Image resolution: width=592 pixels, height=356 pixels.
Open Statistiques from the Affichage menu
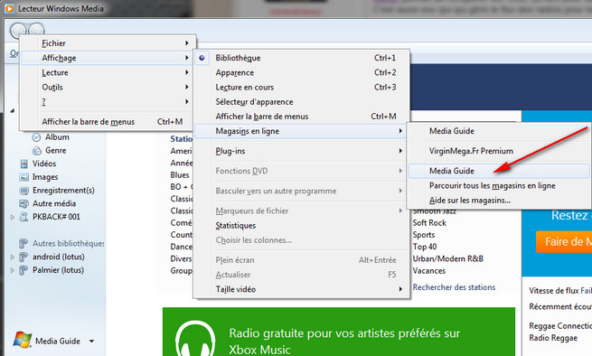pos(301,226)
